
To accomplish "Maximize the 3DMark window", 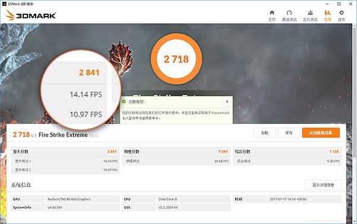I will click(x=339, y=4).
